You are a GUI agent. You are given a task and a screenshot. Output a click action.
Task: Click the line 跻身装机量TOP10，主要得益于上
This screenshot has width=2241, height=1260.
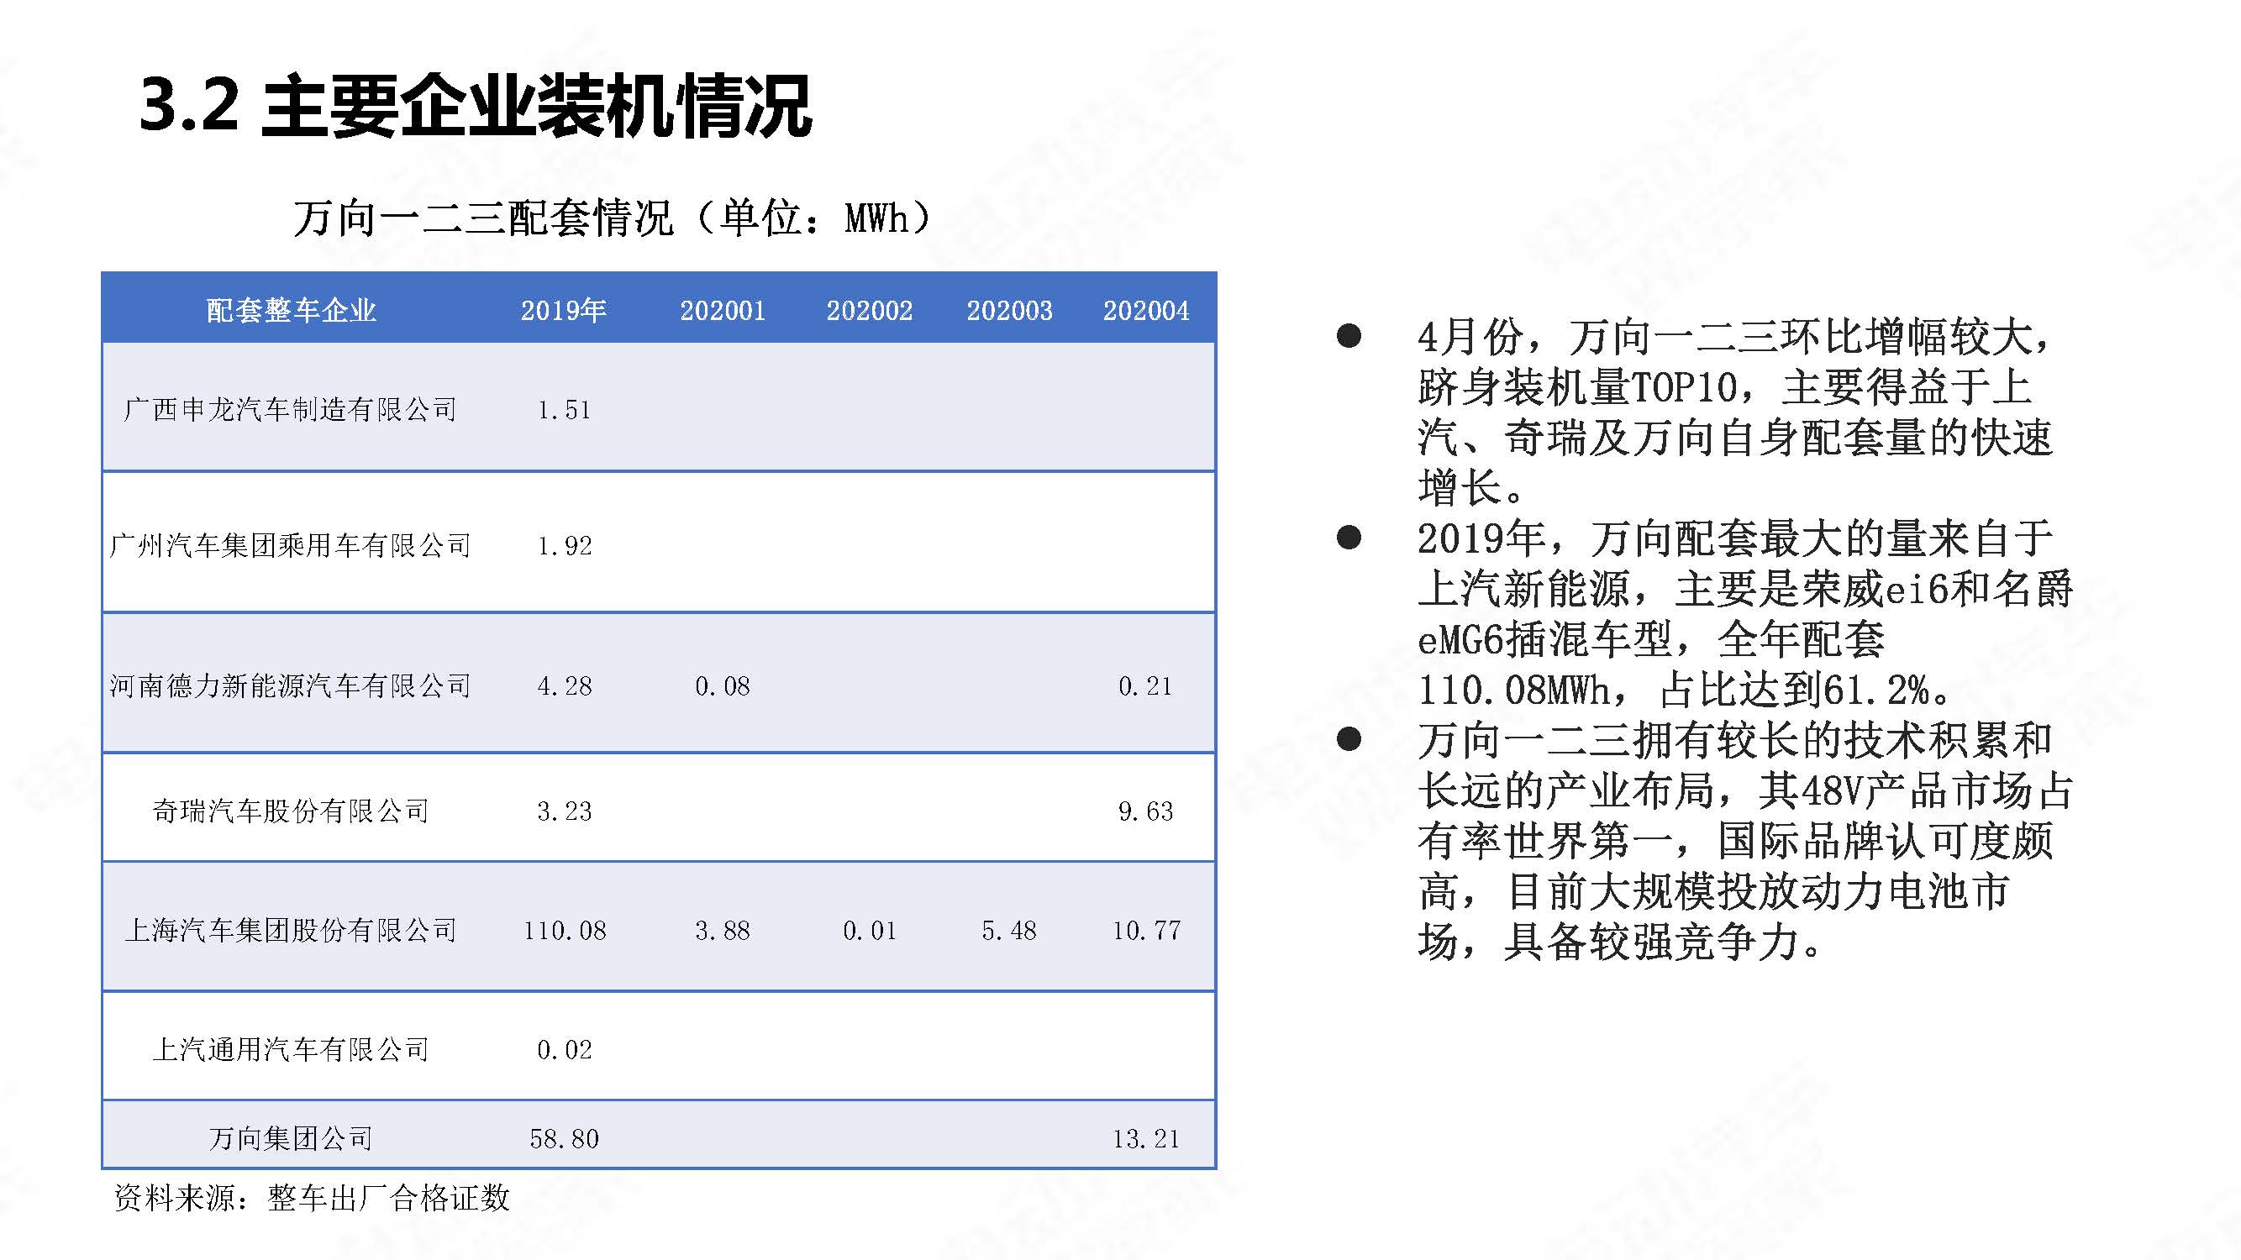1724,387
